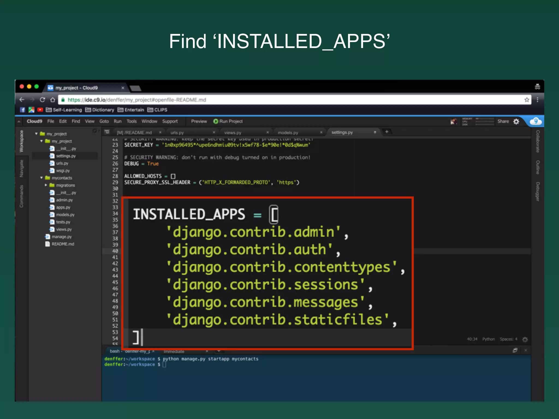Image resolution: width=559 pixels, height=419 pixels.
Task: Click the browser address bar
Action: [x=273, y=100]
